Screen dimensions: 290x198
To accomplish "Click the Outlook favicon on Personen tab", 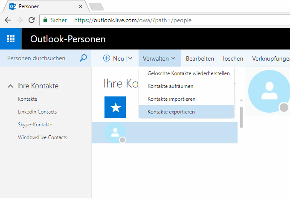I will [13, 6].
